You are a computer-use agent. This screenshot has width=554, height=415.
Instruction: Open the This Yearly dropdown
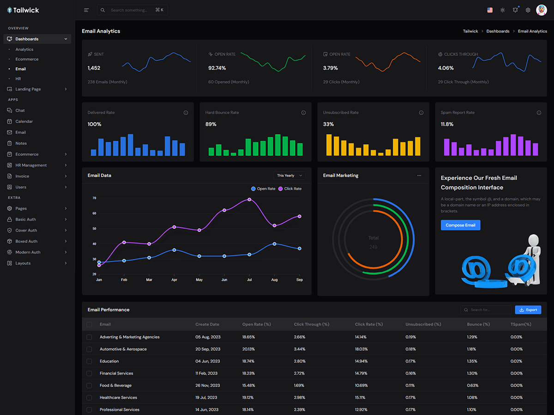pos(289,176)
